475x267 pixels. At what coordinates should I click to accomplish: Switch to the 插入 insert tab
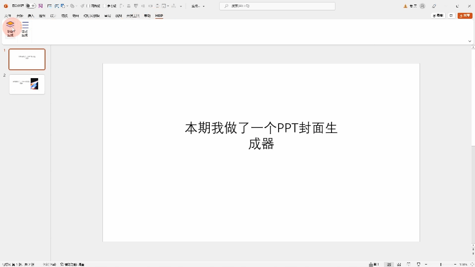(x=31, y=16)
